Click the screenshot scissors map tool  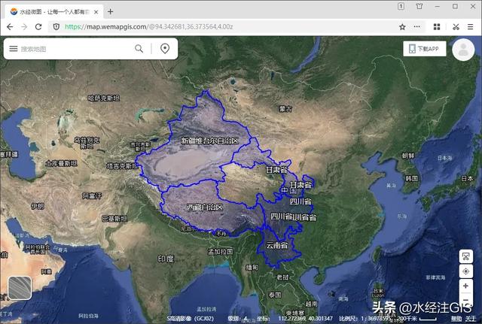tap(465, 256)
